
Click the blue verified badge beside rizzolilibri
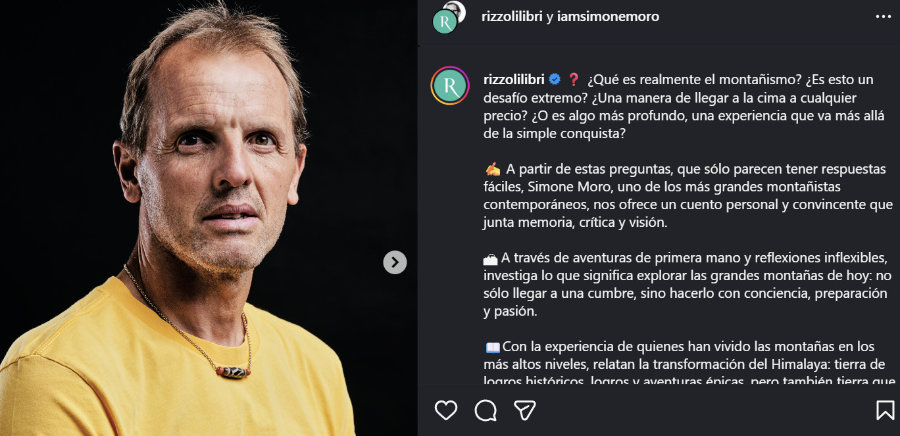555,80
